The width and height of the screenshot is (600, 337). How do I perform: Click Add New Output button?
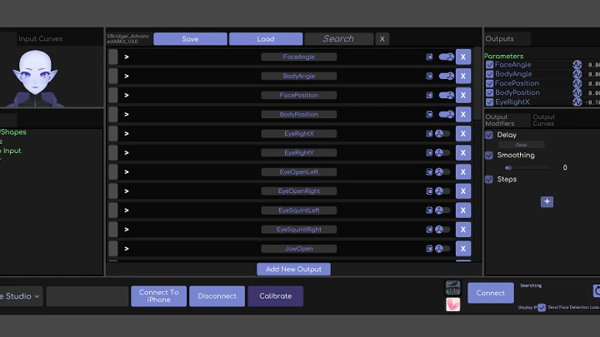tap(293, 269)
